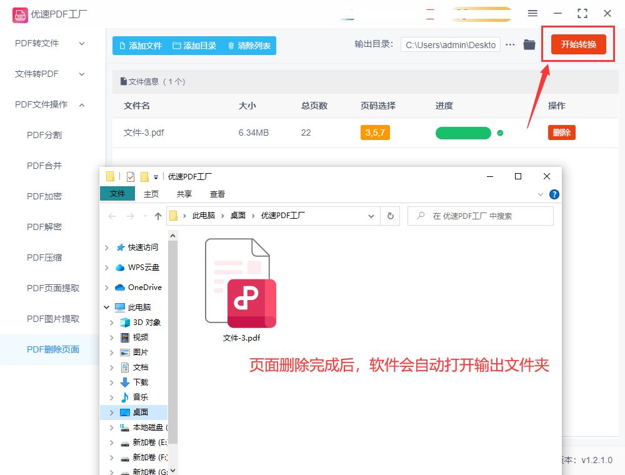Image resolution: width=625 pixels, height=475 pixels.
Task: Open 文档 folder in tree
Action: (x=140, y=367)
